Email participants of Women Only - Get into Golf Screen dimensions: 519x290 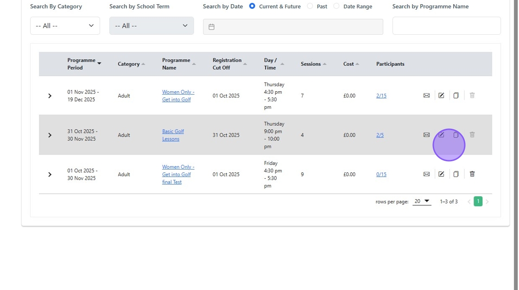tap(426, 95)
